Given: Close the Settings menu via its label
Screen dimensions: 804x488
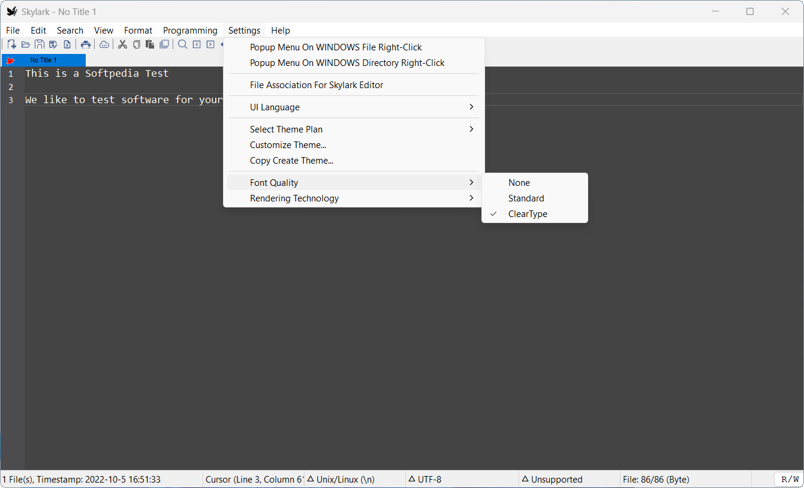Looking at the screenshot, I should [x=244, y=31].
